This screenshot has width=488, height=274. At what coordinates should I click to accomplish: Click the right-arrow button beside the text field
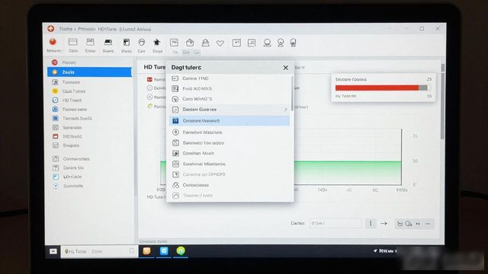coord(384,223)
